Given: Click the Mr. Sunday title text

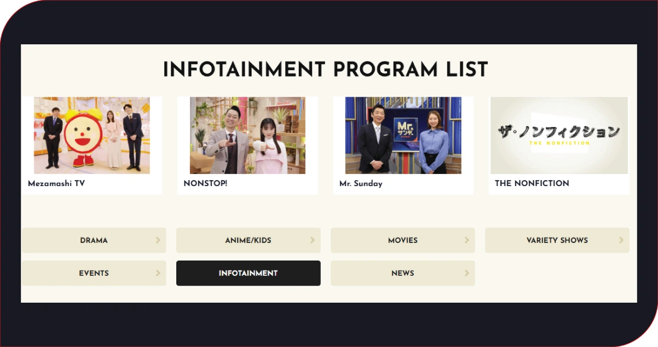Looking at the screenshot, I should [x=361, y=183].
